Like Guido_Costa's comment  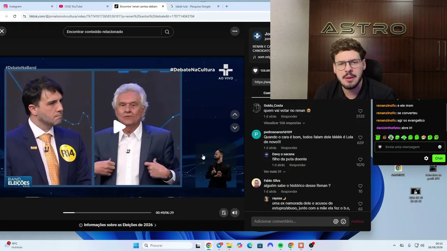click(x=360, y=111)
